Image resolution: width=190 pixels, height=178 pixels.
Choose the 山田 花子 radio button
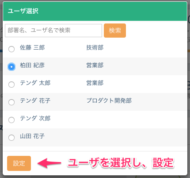[x=11, y=138]
